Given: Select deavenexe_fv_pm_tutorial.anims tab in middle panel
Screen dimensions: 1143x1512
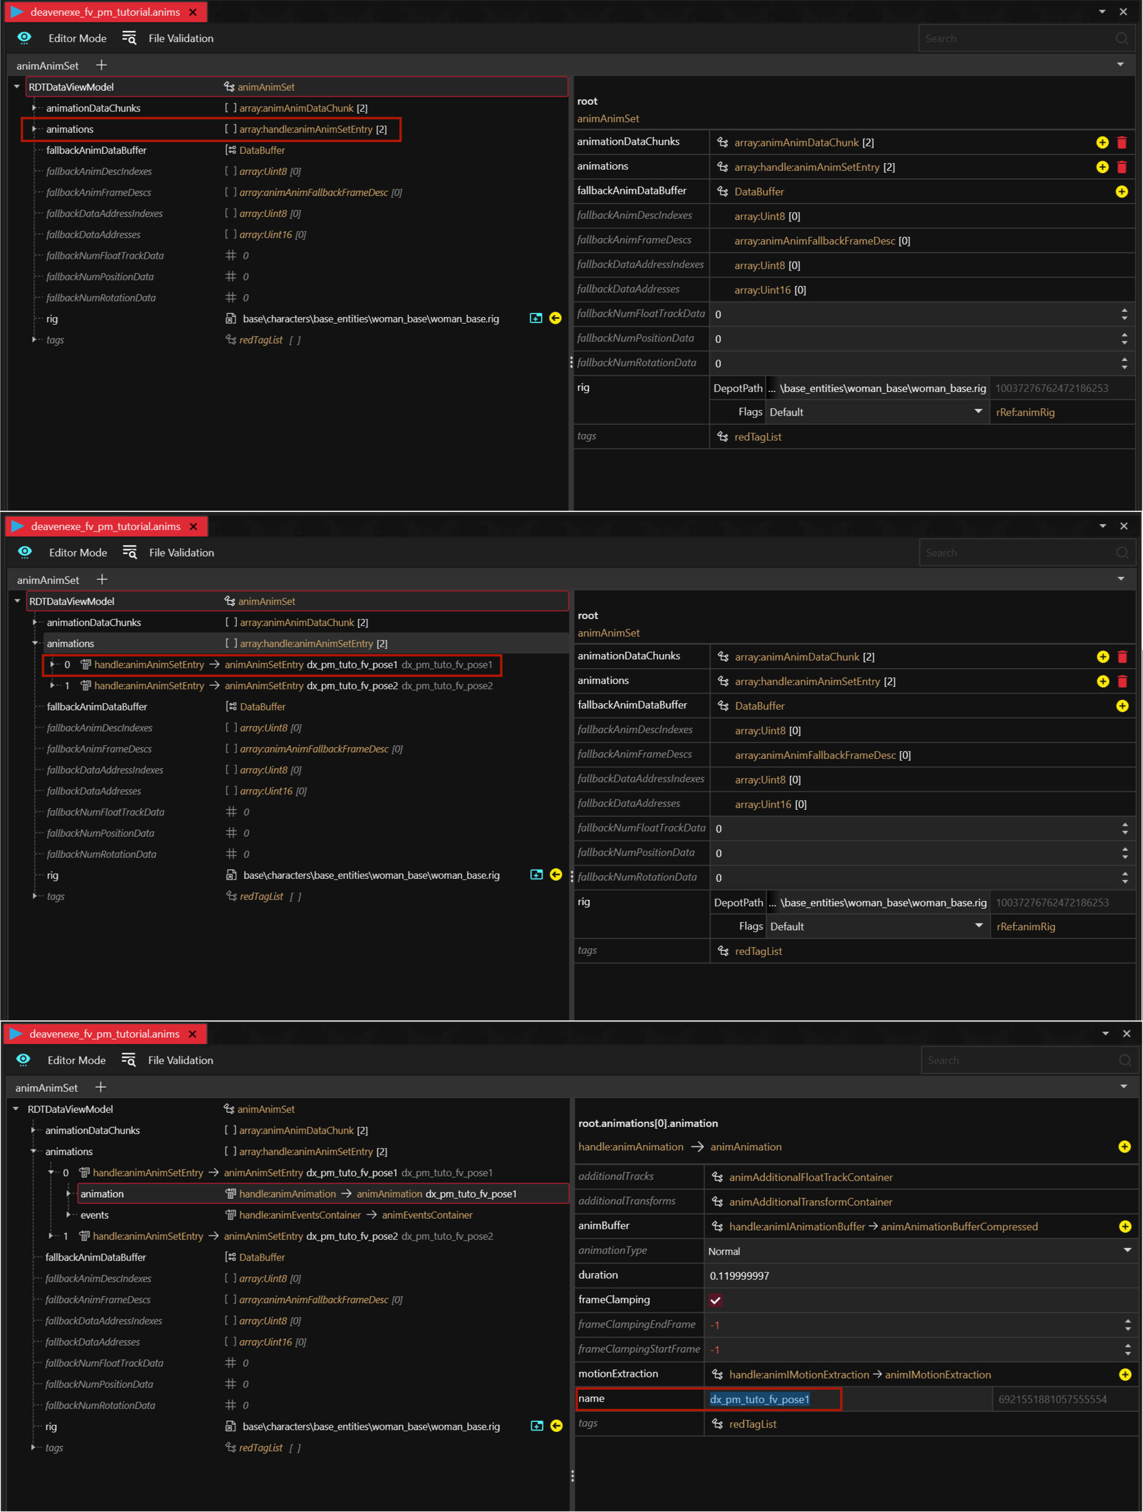Looking at the screenshot, I should (105, 526).
